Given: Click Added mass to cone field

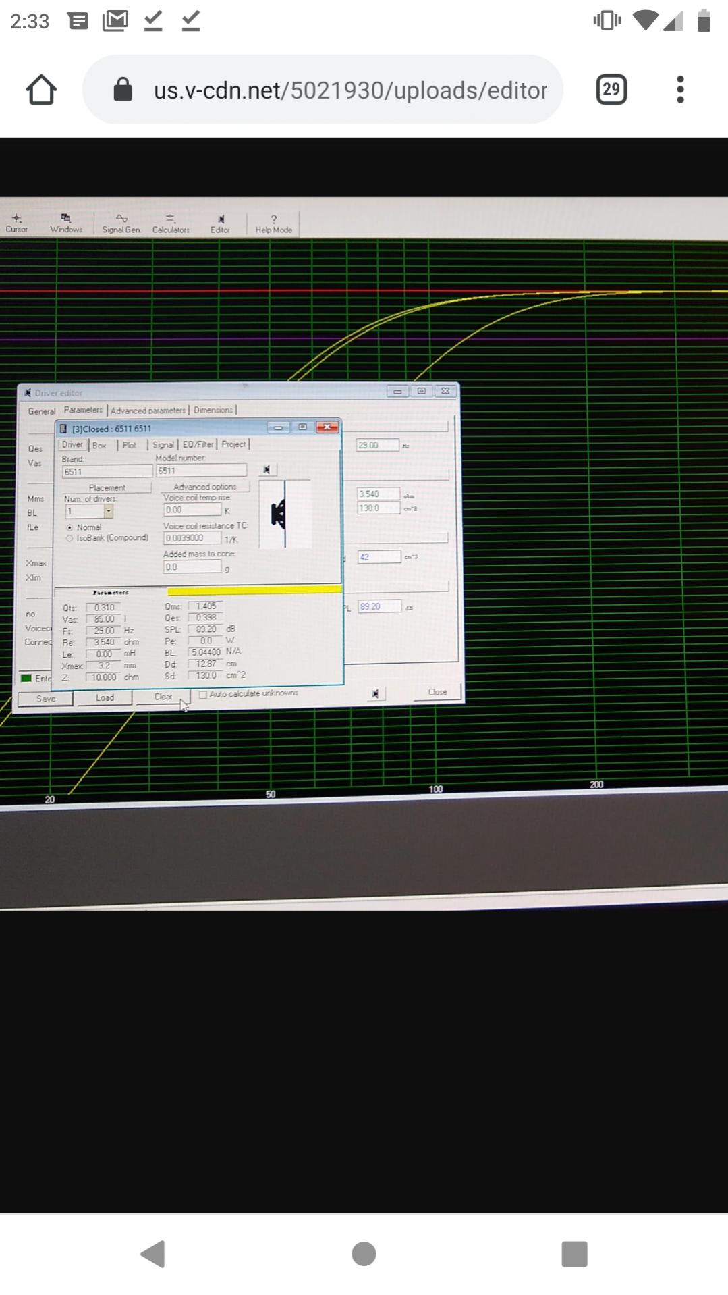Looking at the screenshot, I should [x=192, y=567].
